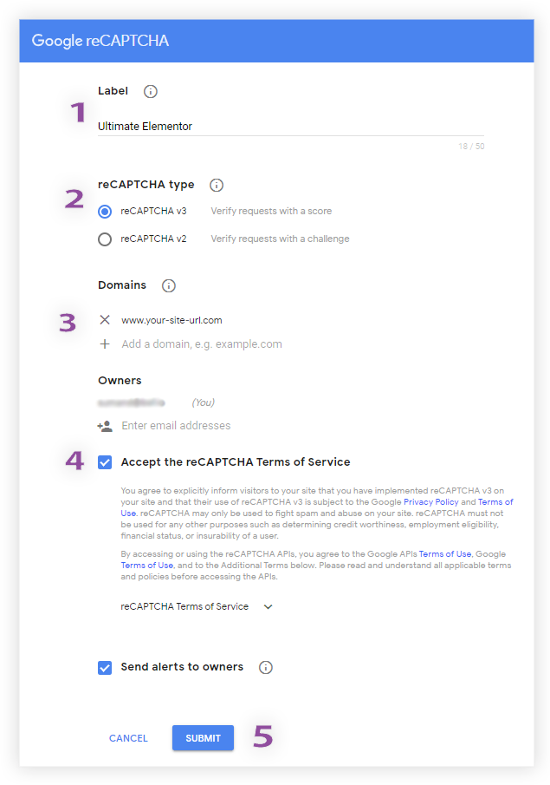Open the info icon beside reCAPTCHA type
This screenshot has height=785, width=550.
coord(217,186)
